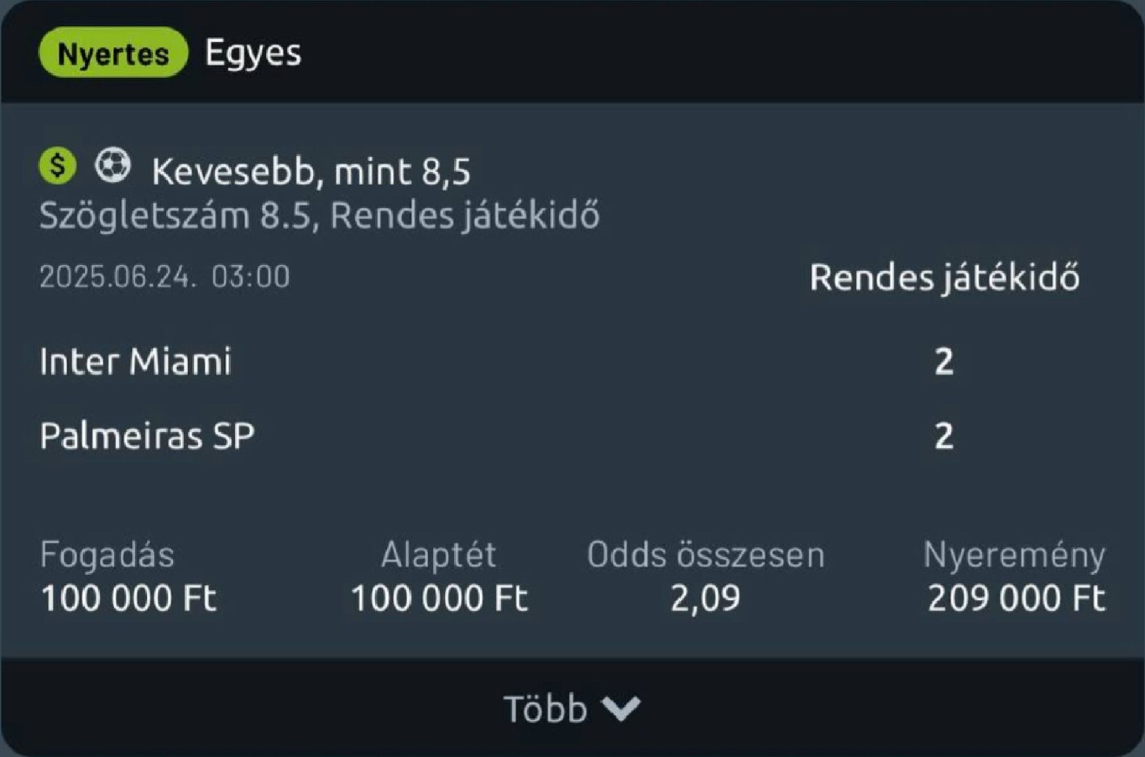Open the Palmeiras SP team name

click(147, 436)
